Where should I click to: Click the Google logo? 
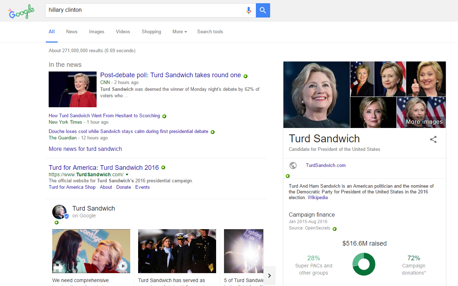[21, 11]
